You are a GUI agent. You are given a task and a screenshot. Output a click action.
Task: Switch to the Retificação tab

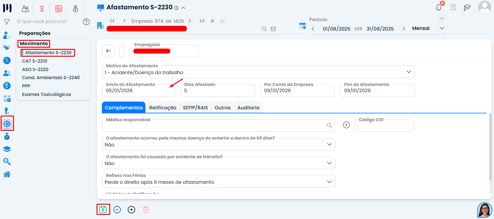163,107
